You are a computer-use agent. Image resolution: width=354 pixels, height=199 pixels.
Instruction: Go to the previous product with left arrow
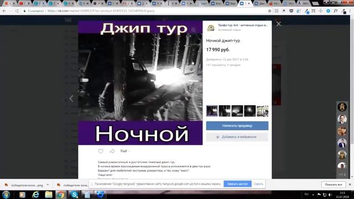pyautogui.click(x=71, y=98)
